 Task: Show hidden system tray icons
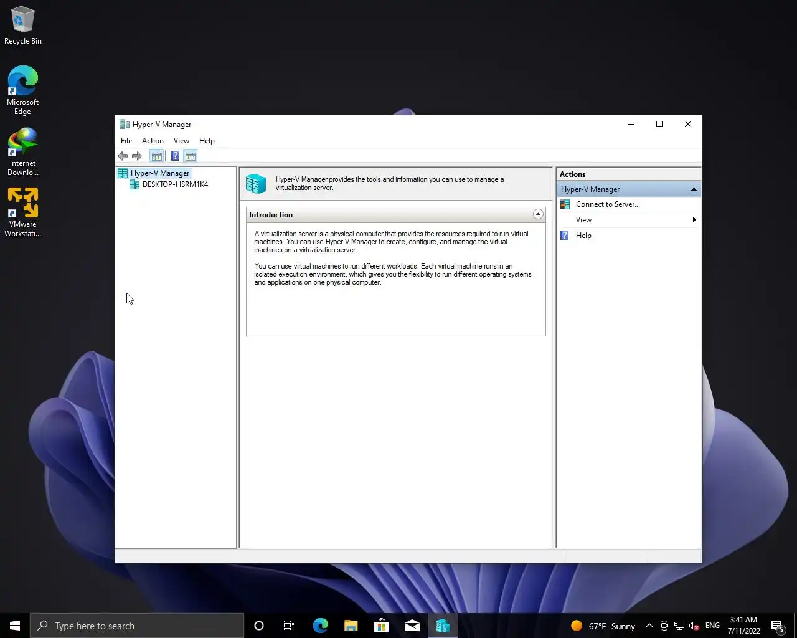pos(649,626)
